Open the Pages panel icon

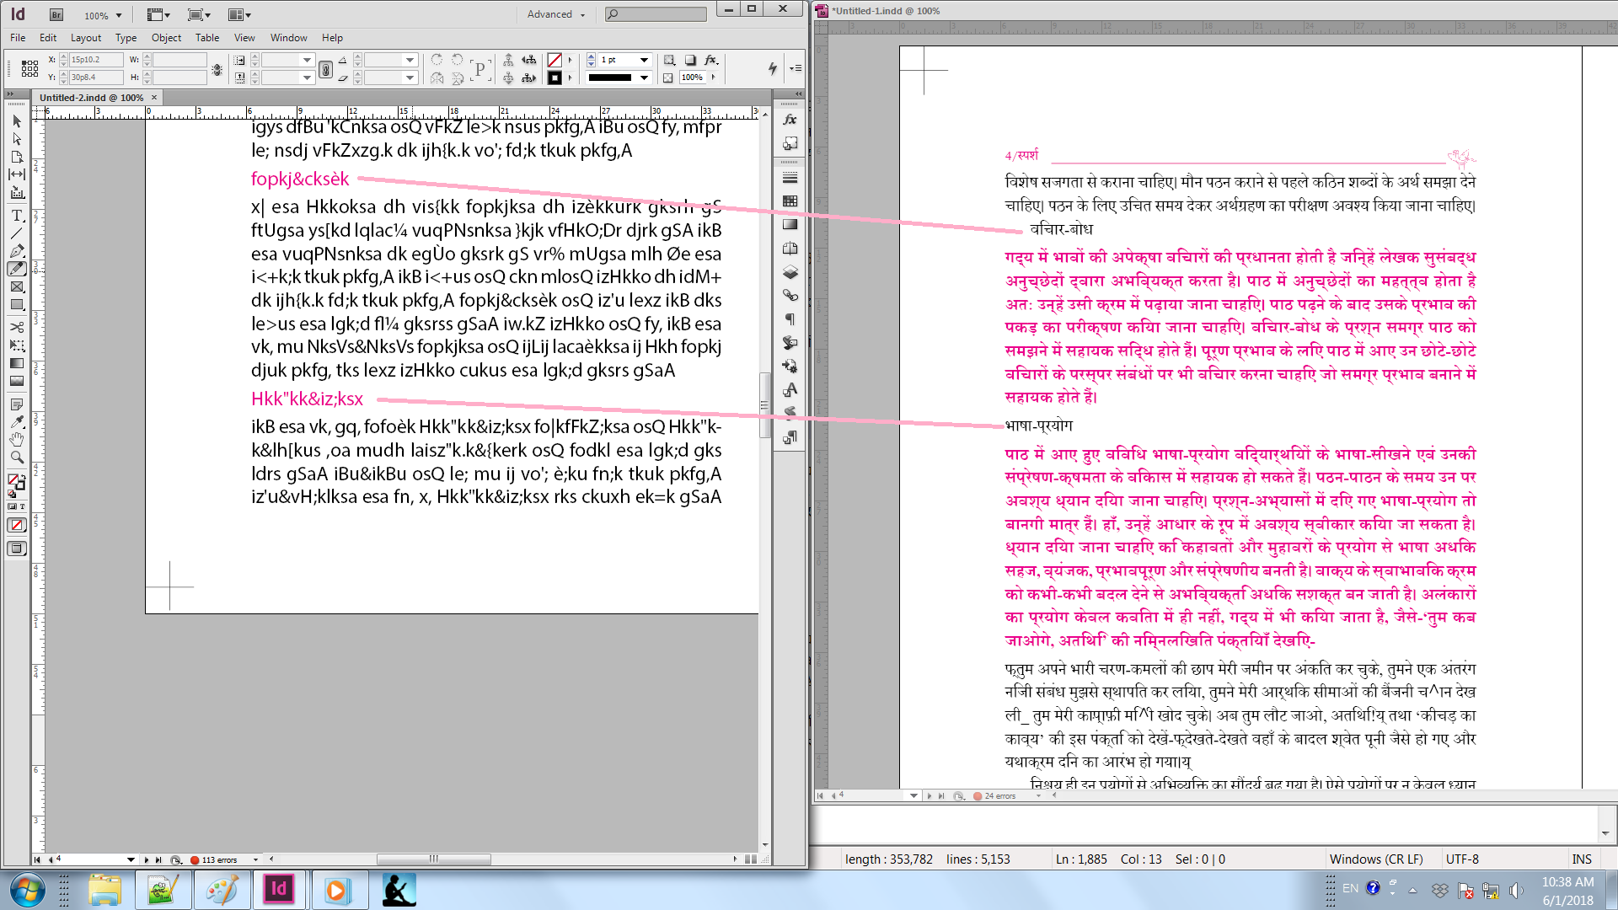[790, 249]
